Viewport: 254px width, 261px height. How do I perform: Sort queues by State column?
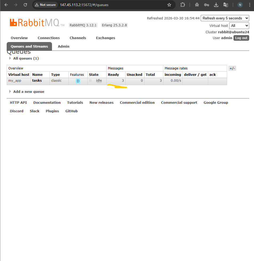click(x=94, y=75)
